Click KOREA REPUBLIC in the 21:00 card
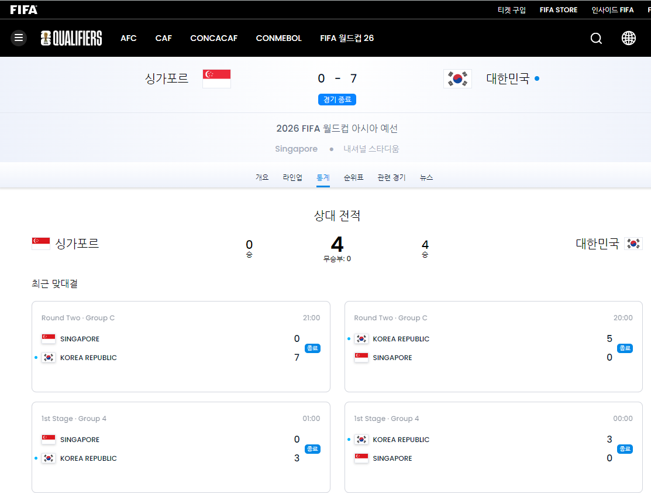The width and height of the screenshot is (651, 493). [x=88, y=358]
